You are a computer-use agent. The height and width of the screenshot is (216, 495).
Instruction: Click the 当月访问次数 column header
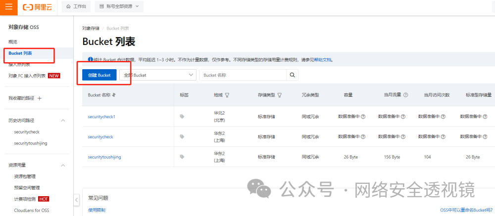437,95
